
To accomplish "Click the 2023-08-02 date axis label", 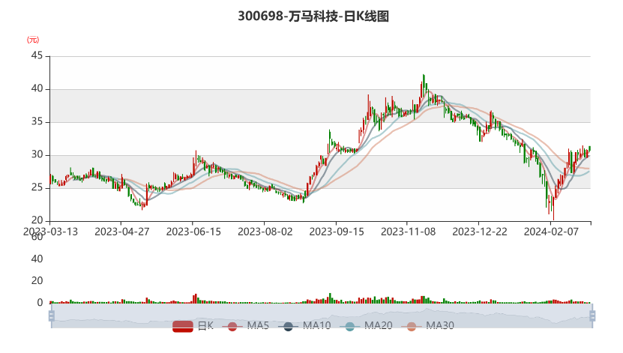I will tap(265, 232).
